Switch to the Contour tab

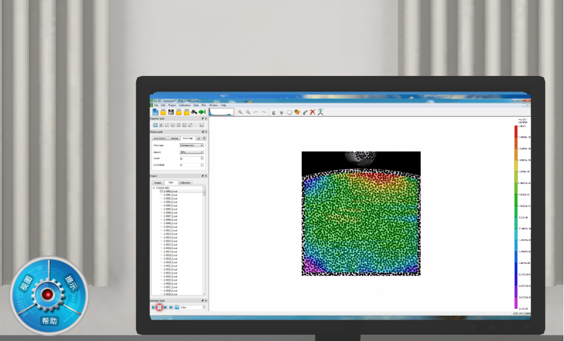click(x=174, y=139)
